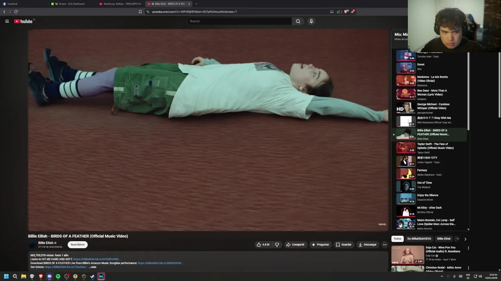
Task: Click the cast media icon in address bar
Action: (332, 12)
